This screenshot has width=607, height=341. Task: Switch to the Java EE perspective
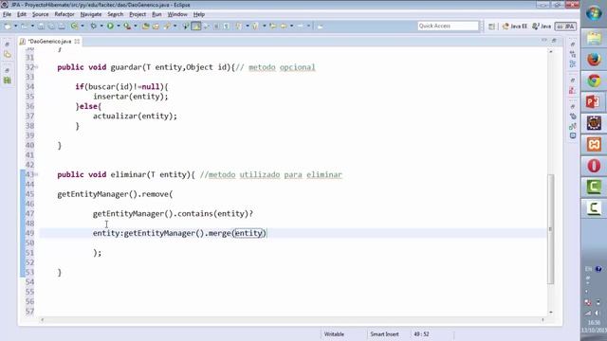515,27
